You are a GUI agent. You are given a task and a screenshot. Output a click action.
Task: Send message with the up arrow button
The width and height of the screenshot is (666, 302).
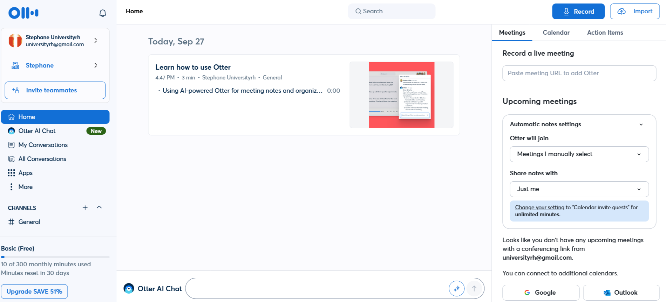click(474, 289)
